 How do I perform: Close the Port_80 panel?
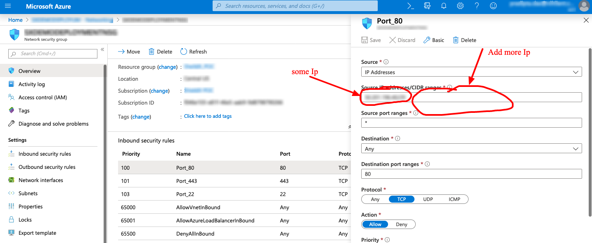tap(586, 20)
